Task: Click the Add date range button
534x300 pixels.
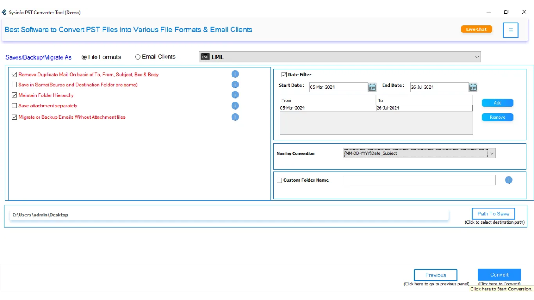Action: (x=497, y=103)
